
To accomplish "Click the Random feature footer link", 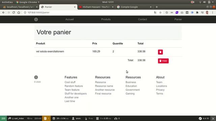I will click(74, 86).
